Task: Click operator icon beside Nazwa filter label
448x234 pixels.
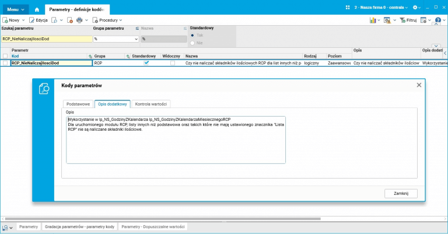Action: [x=185, y=28]
